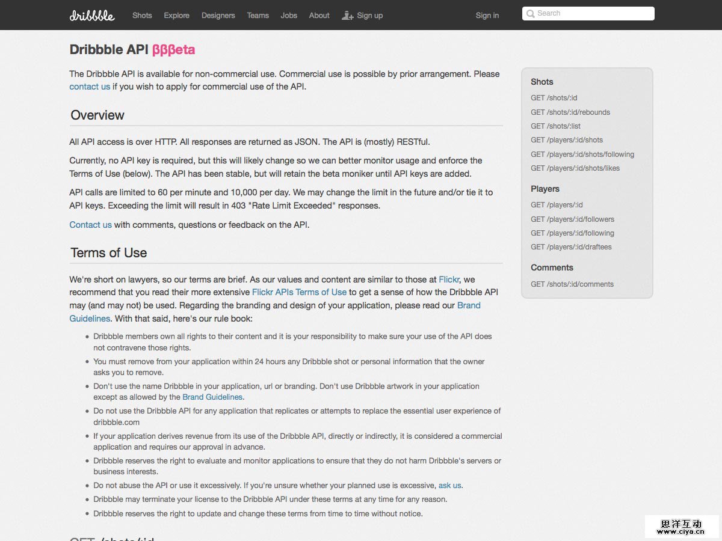Open GET /players/:id/followers documentation
The image size is (722, 541).
click(572, 219)
